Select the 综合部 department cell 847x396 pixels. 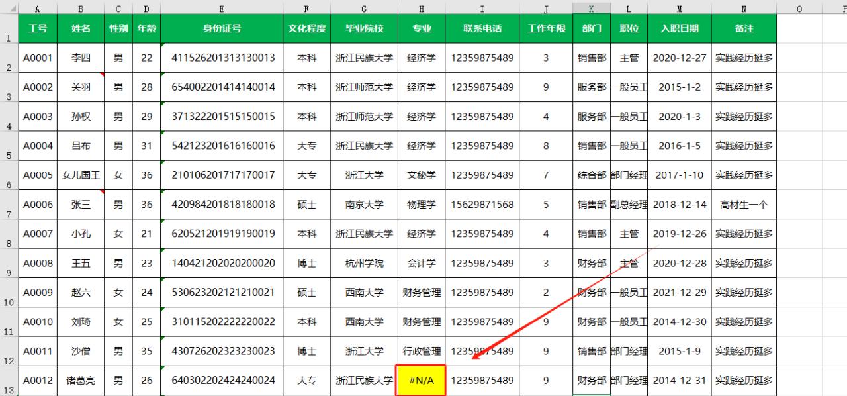tap(592, 175)
